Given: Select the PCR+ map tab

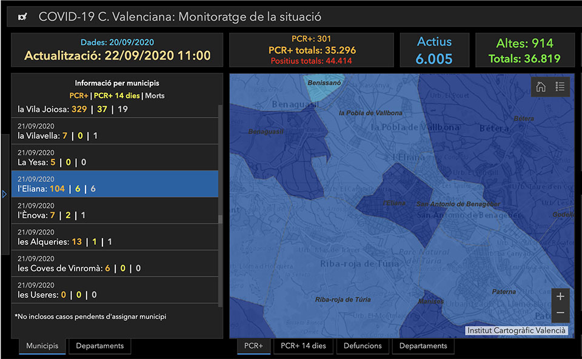Looking at the screenshot, I should tap(253, 346).
